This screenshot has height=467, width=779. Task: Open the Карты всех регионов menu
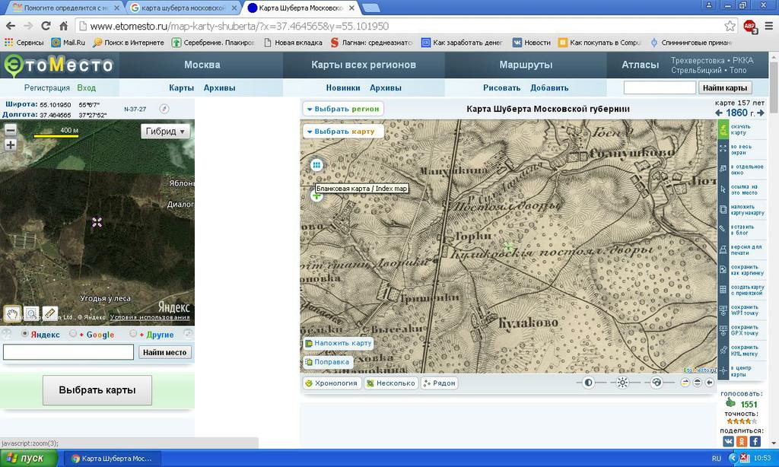click(364, 65)
